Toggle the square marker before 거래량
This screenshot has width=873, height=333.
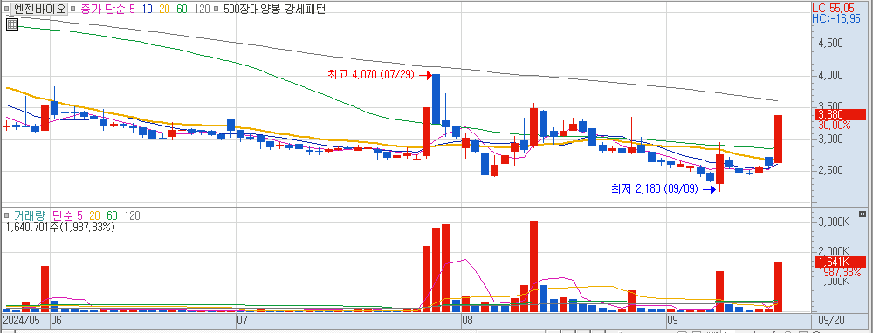(x=7, y=215)
